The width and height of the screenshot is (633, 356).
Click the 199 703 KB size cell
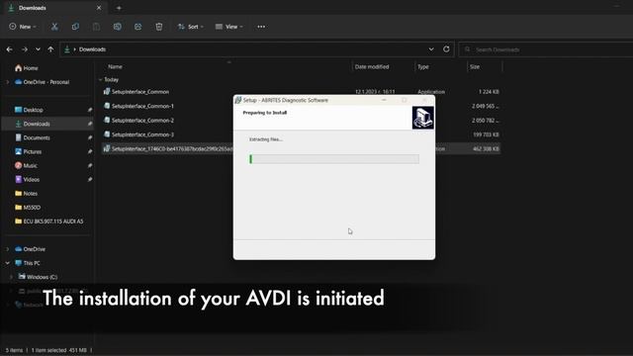(486, 134)
